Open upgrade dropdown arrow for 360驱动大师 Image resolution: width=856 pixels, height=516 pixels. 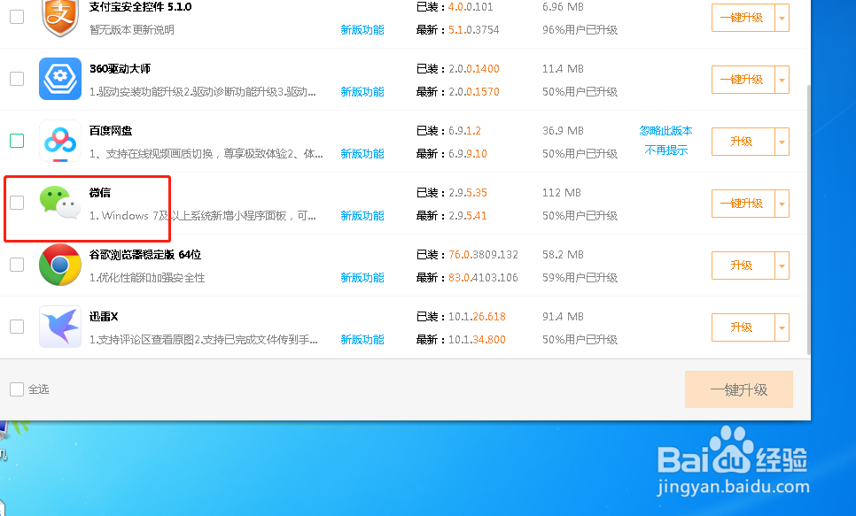(x=782, y=80)
